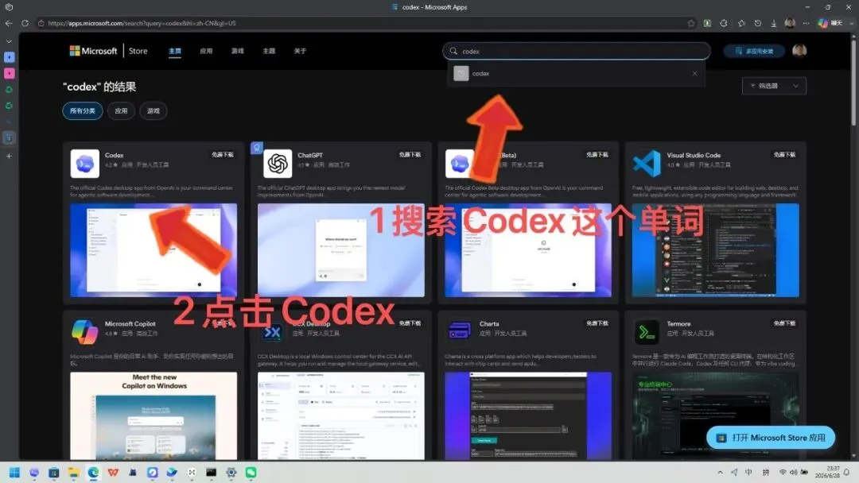Open the terminal icon on the taskbar
The image size is (859, 483).
[211, 472]
